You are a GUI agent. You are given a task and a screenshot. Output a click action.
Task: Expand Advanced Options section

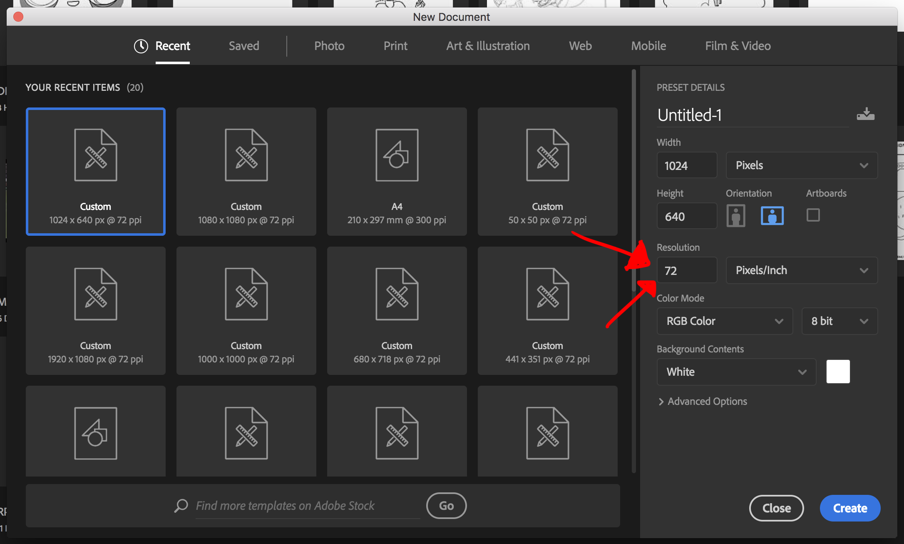(x=703, y=402)
